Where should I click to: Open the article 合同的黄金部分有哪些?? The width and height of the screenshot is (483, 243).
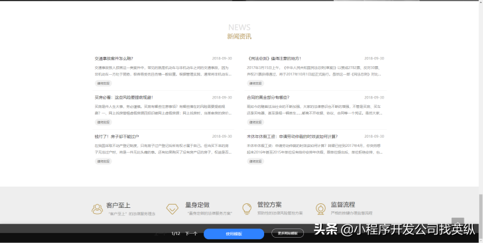[x=268, y=97]
